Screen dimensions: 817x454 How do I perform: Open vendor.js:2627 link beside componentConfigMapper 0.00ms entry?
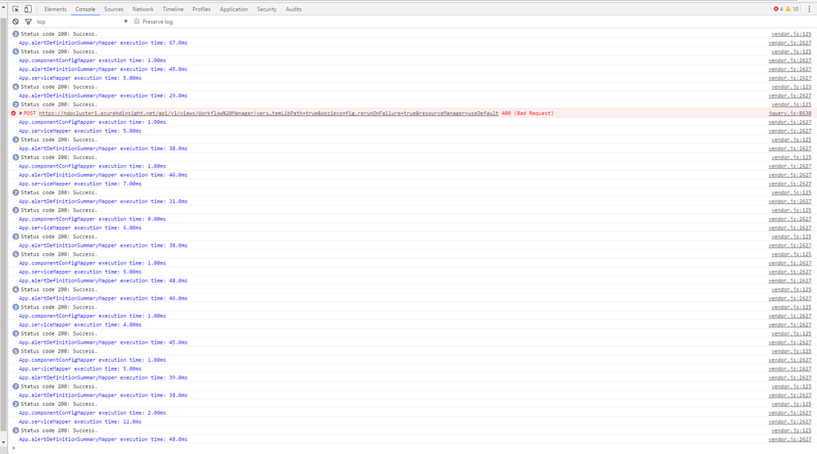pyautogui.click(x=790, y=219)
